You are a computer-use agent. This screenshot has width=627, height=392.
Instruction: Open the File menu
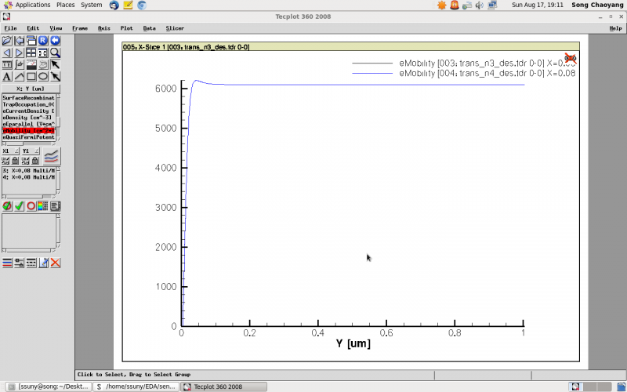[x=10, y=28]
